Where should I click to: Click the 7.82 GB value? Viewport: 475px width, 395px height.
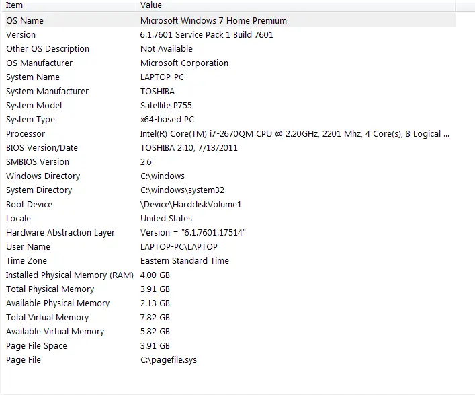[x=155, y=318]
